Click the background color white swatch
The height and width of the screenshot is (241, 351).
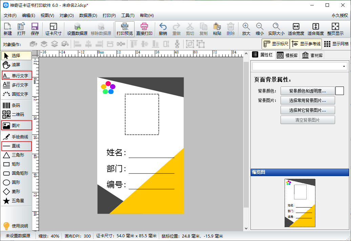tap(339, 91)
